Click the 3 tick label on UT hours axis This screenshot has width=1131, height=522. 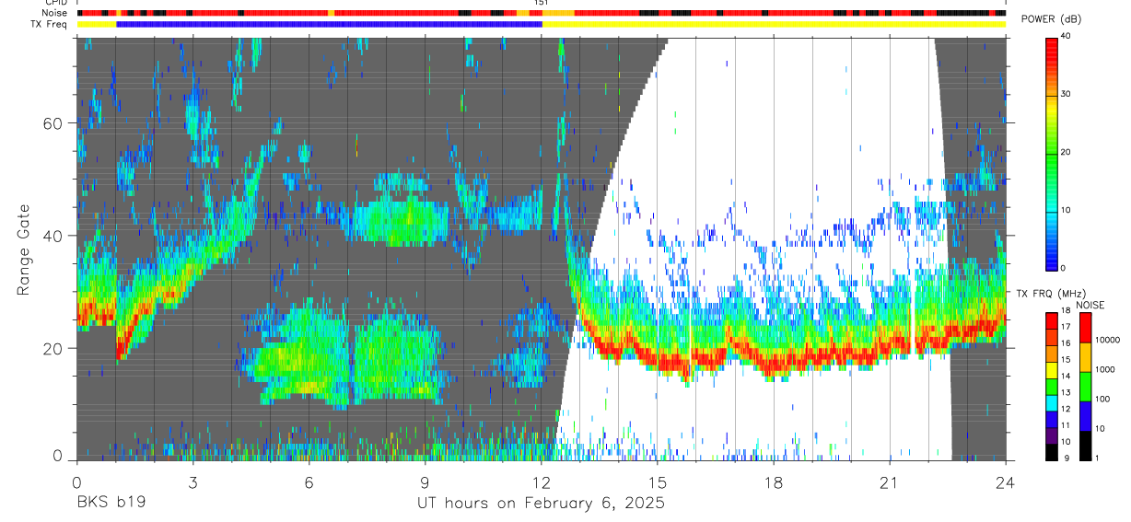click(x=192, y=481)
